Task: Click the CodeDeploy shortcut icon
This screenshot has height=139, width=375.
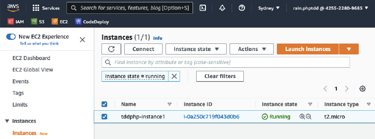Action: point(78,22)
